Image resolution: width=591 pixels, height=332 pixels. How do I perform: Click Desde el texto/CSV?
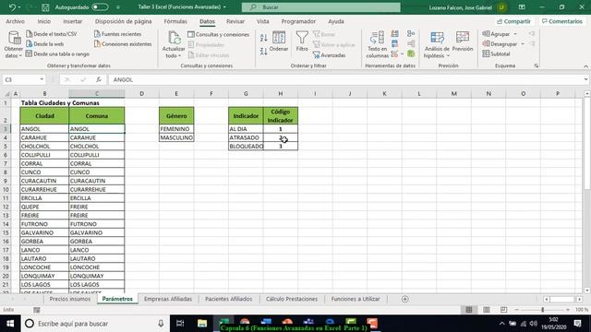coord(52,34)
